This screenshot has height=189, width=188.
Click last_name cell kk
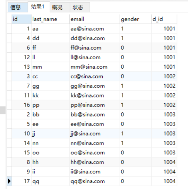tap(50, 95)
